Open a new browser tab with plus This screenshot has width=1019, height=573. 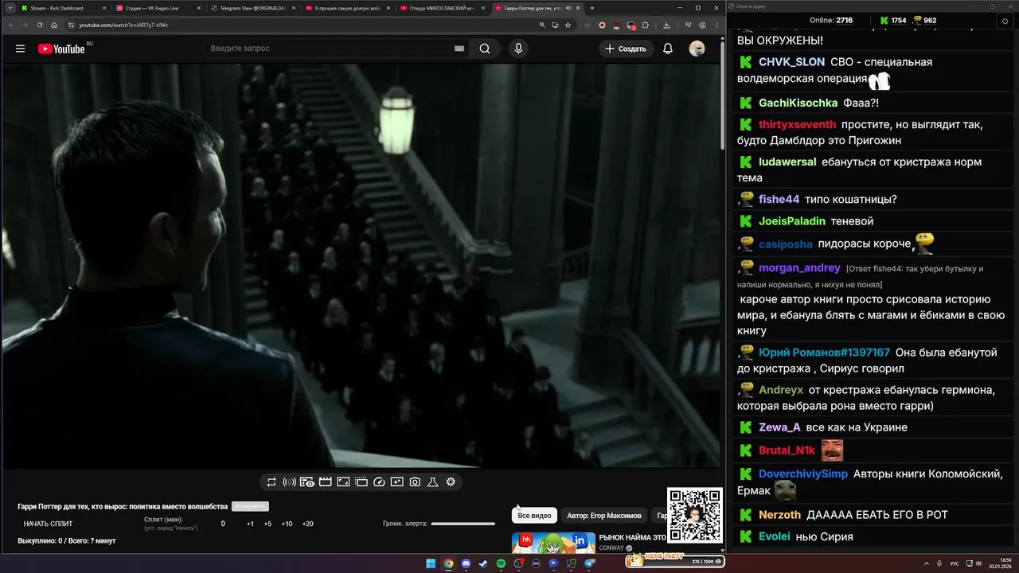(591, 8)
